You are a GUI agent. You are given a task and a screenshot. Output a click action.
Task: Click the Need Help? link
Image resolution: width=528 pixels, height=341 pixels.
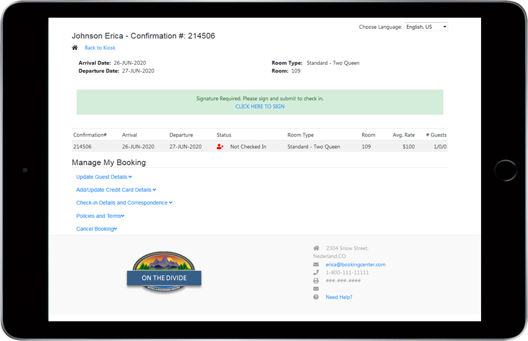click(339, 298)
